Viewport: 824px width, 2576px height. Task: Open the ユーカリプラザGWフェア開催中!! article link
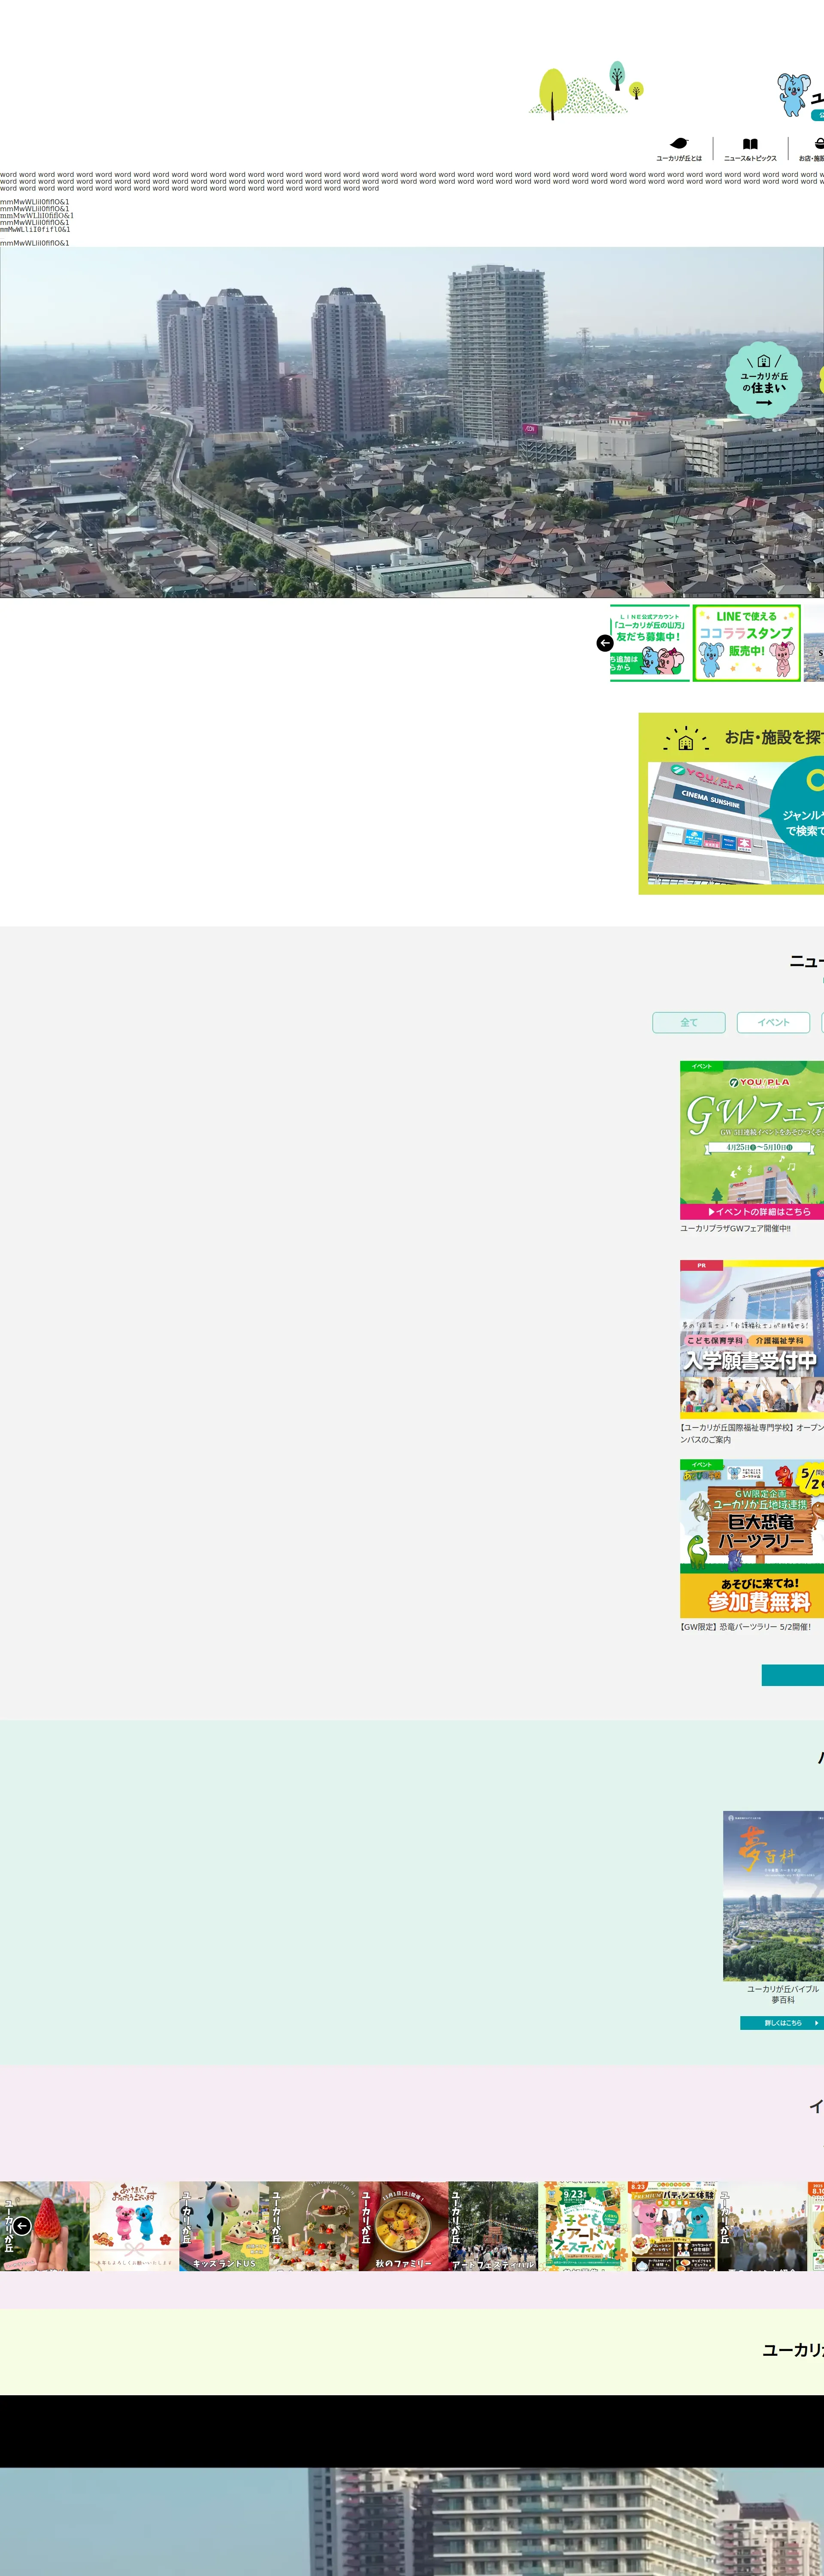pyautogui.click(x=736, y=1228)
